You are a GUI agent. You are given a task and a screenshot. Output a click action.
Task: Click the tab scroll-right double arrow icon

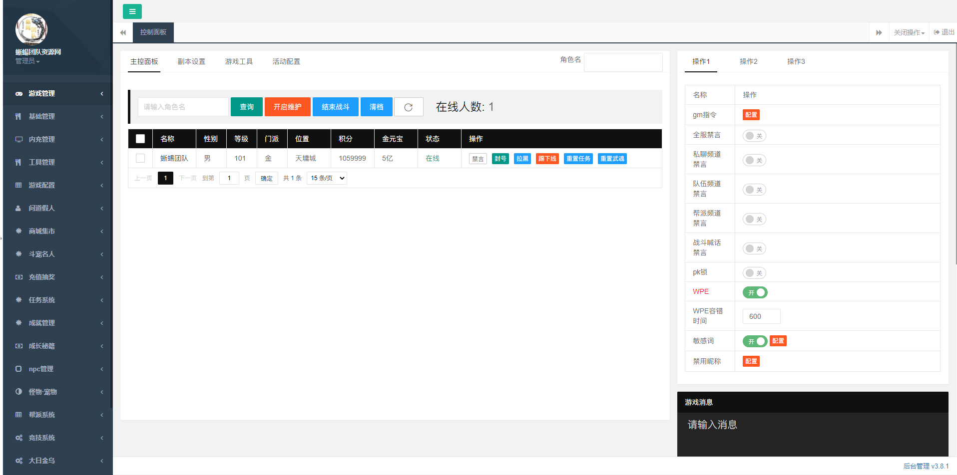[879, 32]
